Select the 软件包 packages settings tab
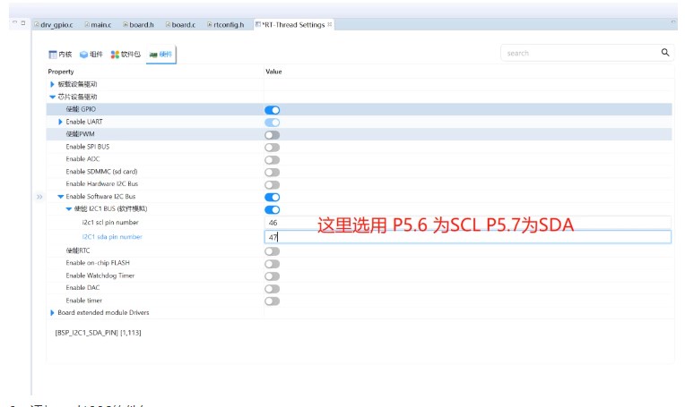Screen dimensions: 685x407 (126, 54)
